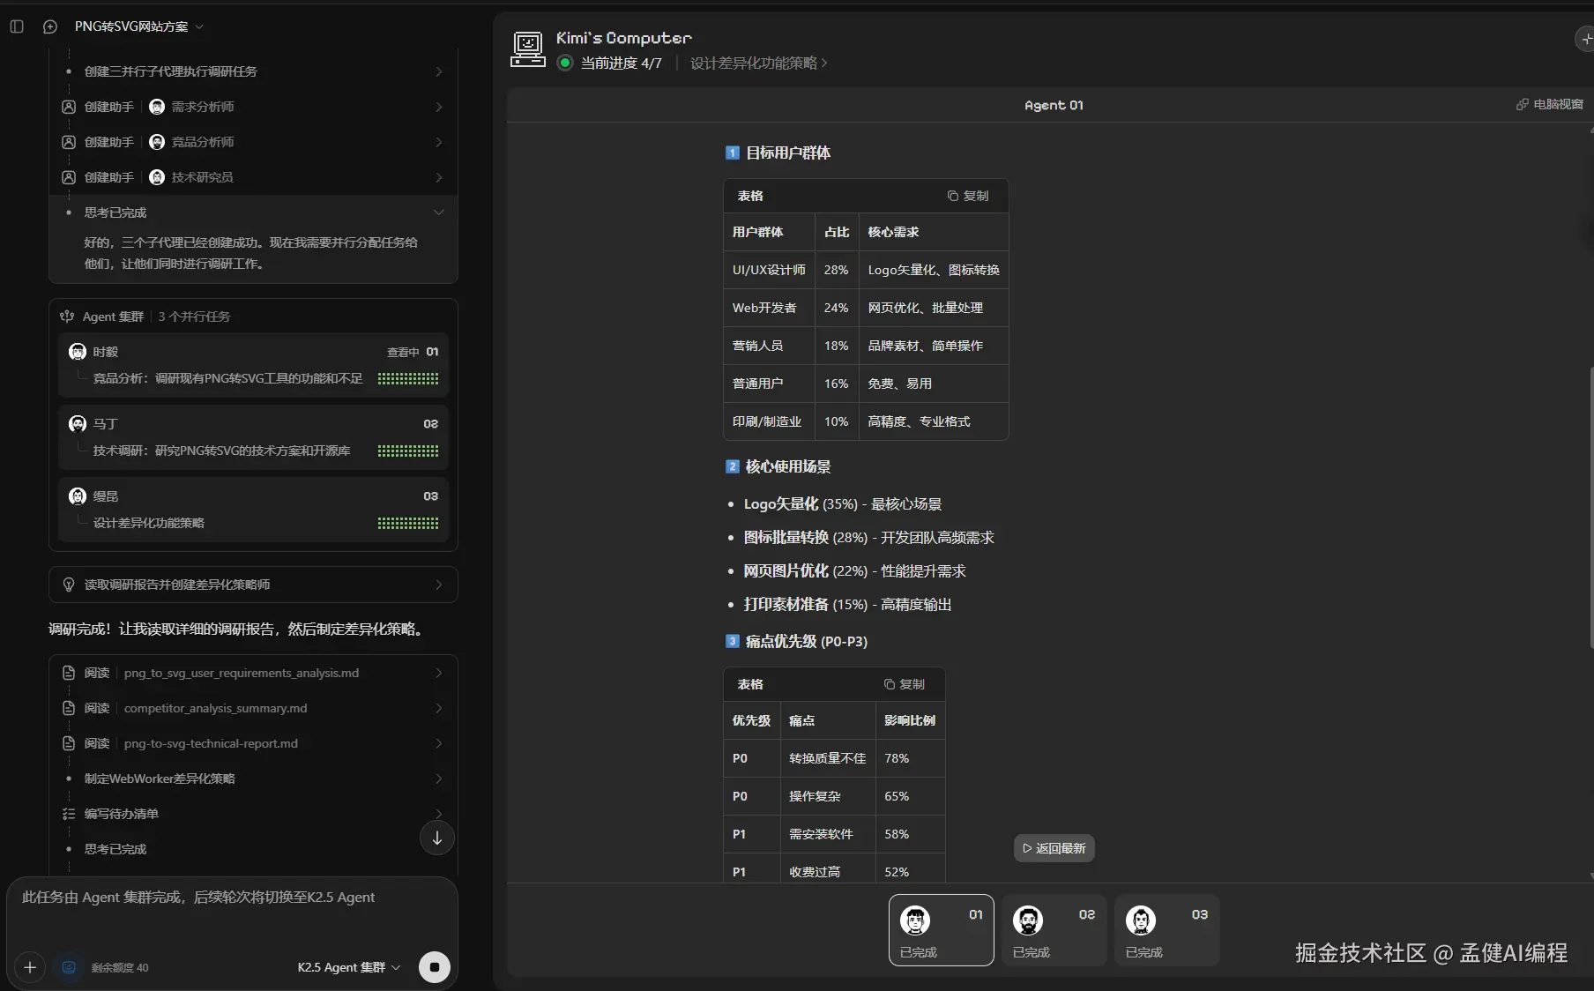Viewport: 1594px width, 991px height.
Task: Switch to Agent 01 tab at bottom
Action: click(942, 930)
